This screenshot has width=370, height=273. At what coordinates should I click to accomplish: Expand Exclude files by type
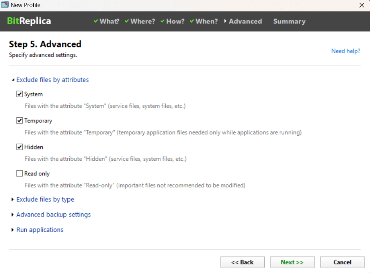click(x=45, y=199)
